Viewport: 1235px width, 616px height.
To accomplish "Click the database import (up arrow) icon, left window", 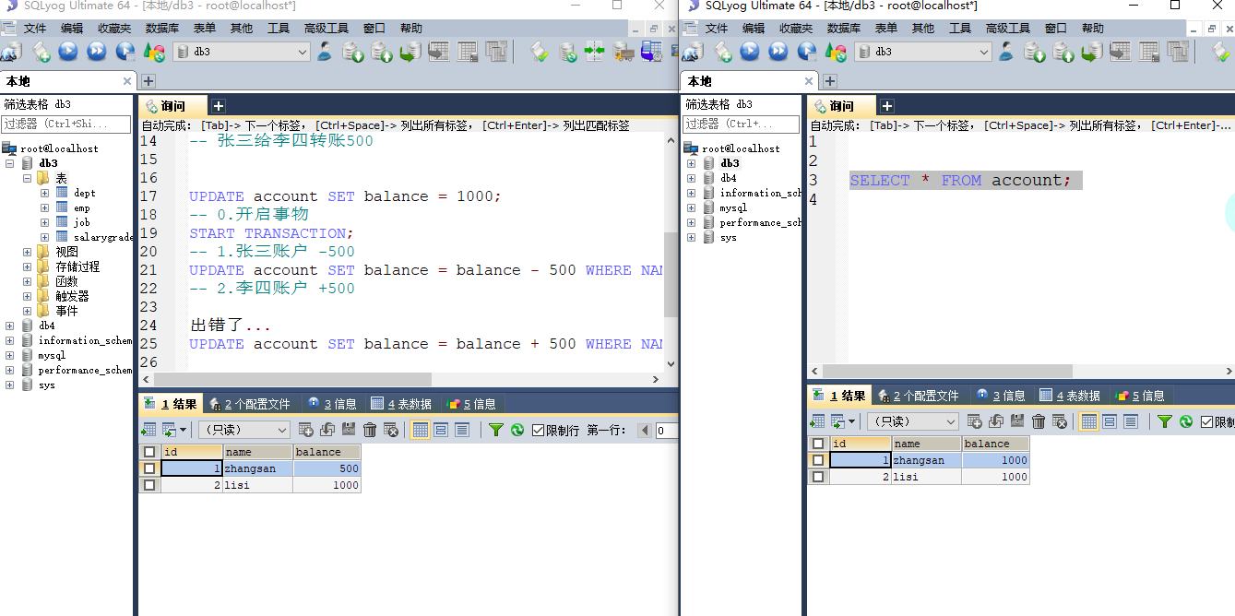I will (382, 52).
